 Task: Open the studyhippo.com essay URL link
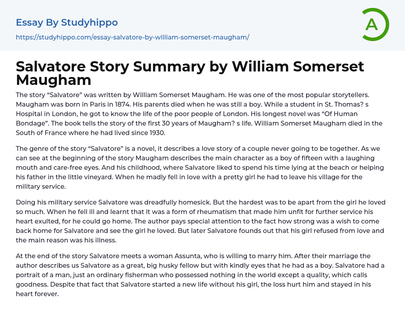(132, 38)
